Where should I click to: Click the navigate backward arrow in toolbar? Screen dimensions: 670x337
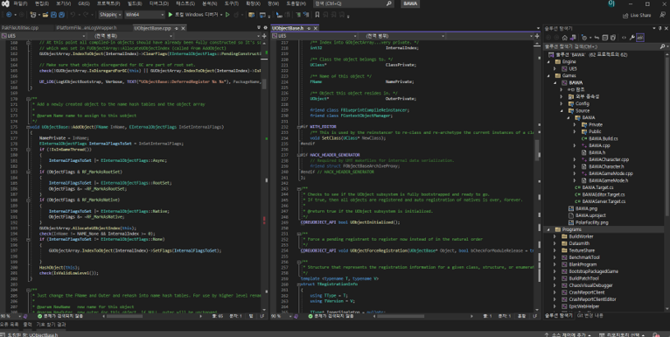(9, 15)
